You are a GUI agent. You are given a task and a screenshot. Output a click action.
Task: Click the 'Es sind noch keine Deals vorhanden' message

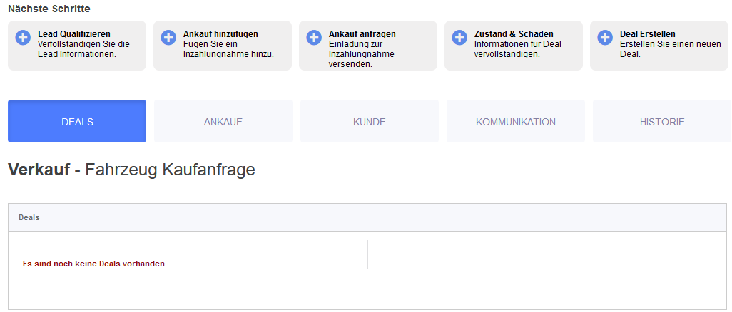(93, 264)
